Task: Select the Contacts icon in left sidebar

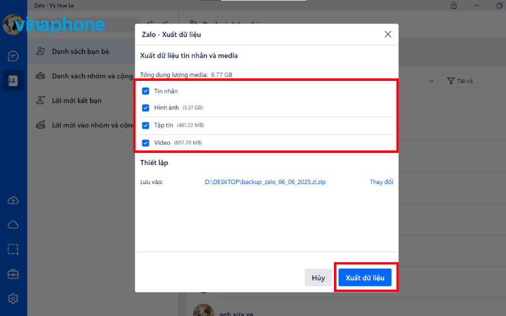Action: 13,80
